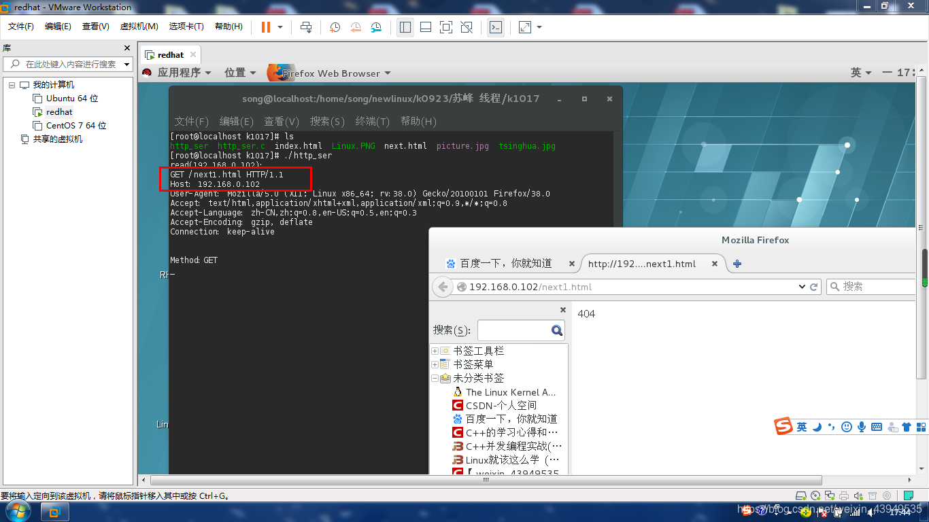The height and width of the screenshot is (522, 929).
Task: Close the library panel
Action: (x=126, y=48)
